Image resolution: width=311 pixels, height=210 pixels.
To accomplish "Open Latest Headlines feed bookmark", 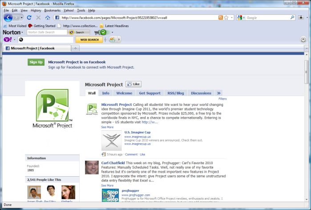I will tap(114, 26).
